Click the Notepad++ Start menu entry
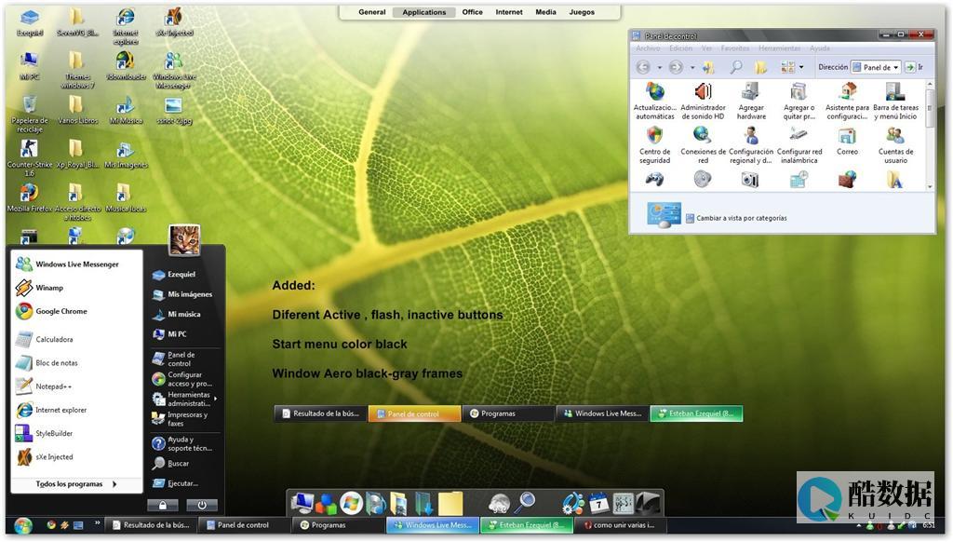 53,386
